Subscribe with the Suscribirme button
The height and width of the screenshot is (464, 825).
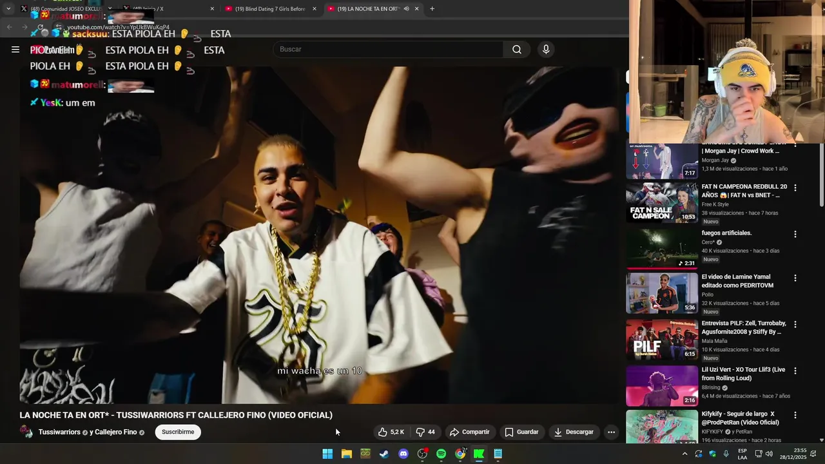[178, 432]
